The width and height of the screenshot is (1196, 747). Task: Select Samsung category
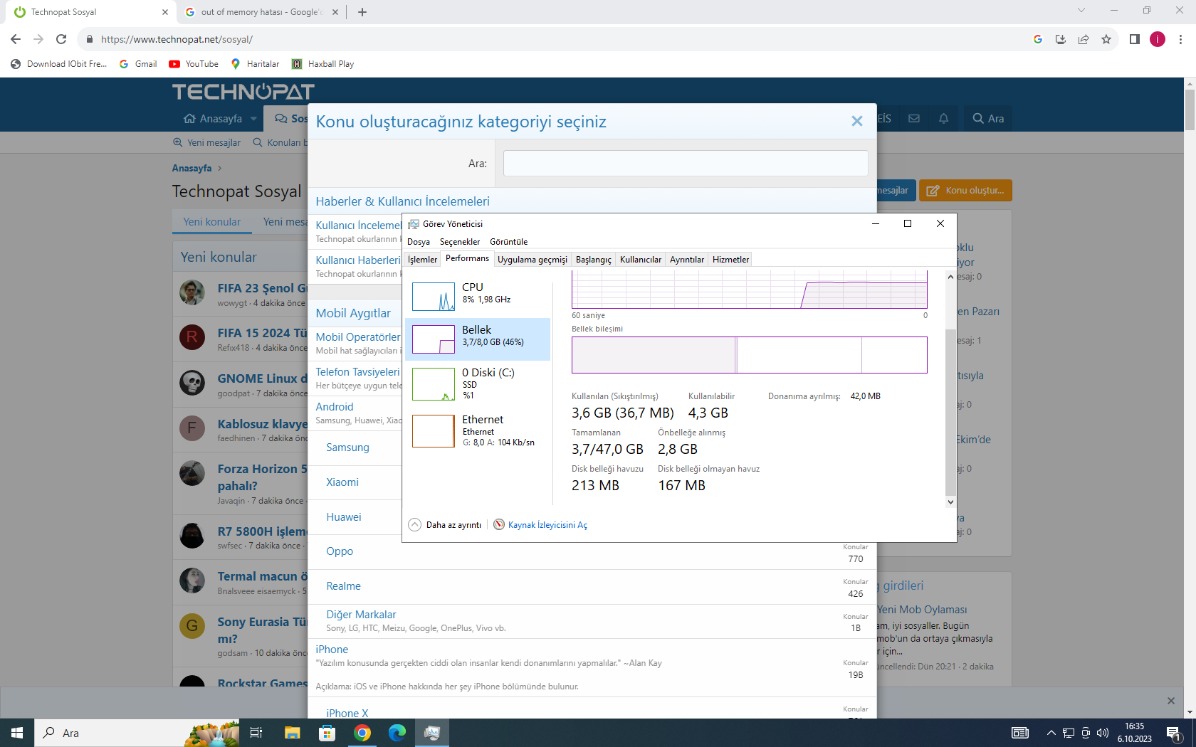347,447
